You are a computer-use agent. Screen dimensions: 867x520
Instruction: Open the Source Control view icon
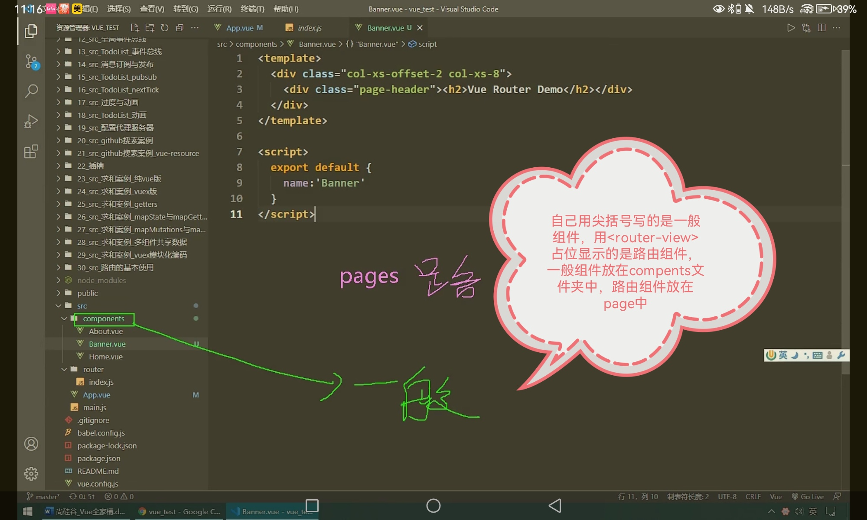tap(31, 61)
